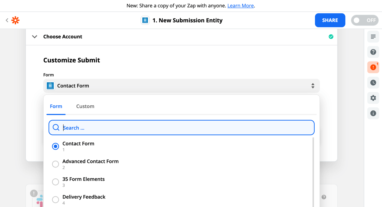Viewport: 382px width, 207px height.
Task: Click inside the Search field
Action: point(181,127)
